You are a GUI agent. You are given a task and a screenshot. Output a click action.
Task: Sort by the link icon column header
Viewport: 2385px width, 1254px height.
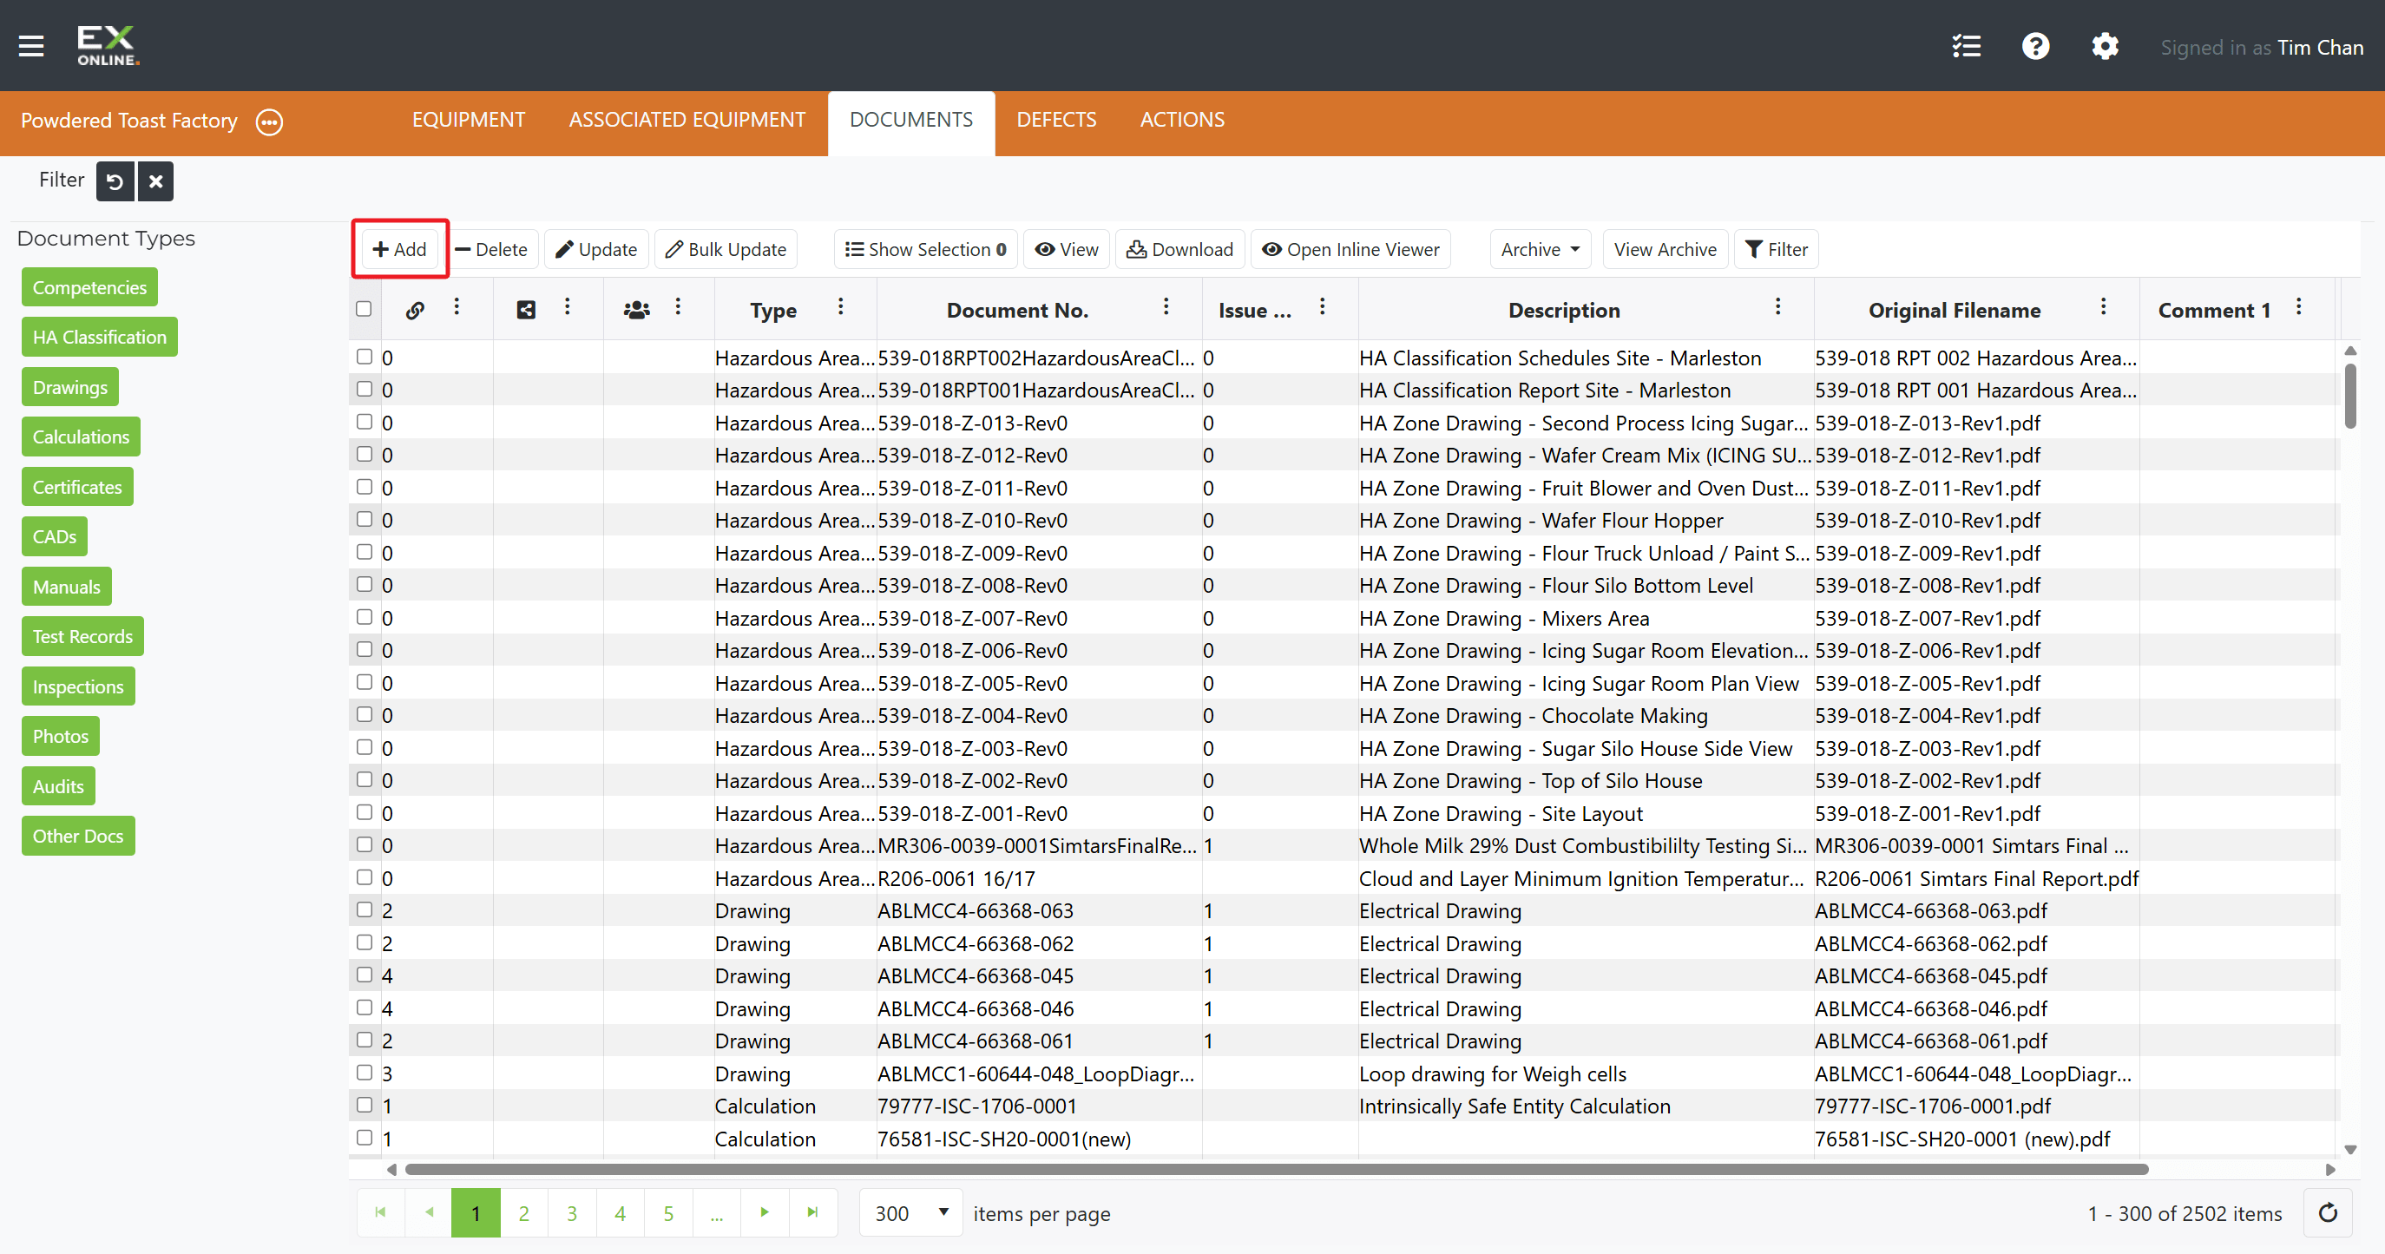coord(415,310)
